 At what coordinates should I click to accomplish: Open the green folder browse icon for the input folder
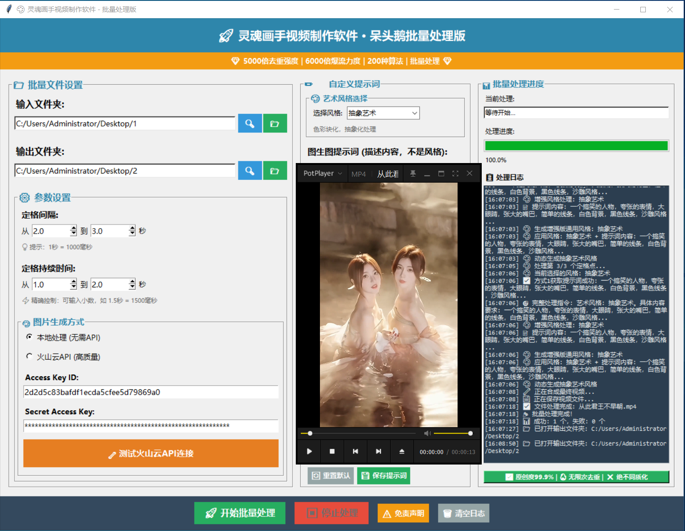(x=275, y=123)
